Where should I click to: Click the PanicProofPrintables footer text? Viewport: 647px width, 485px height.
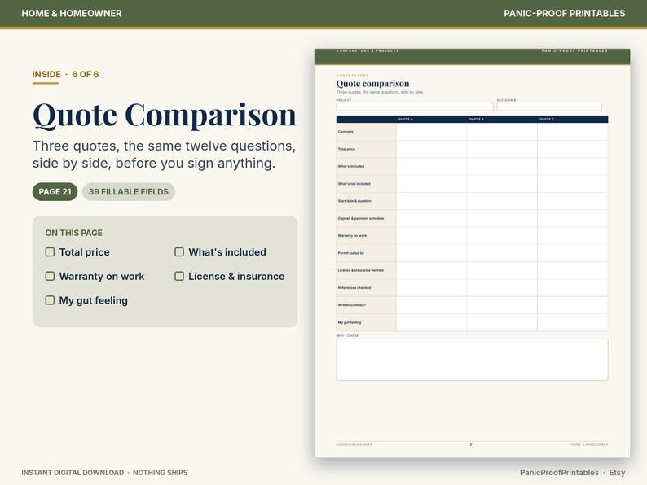[559, 473]
